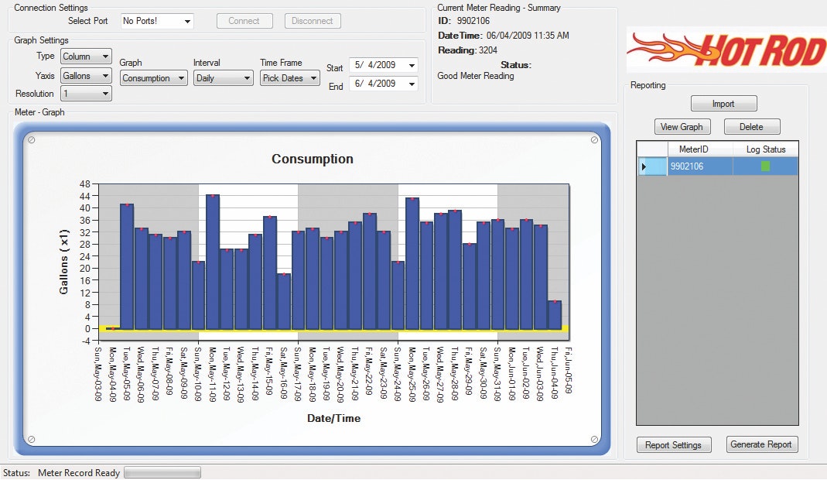Click the Hot Rod logo
Image resolution: width=827 pixels, height=480 pixels.
coord(726,51)
